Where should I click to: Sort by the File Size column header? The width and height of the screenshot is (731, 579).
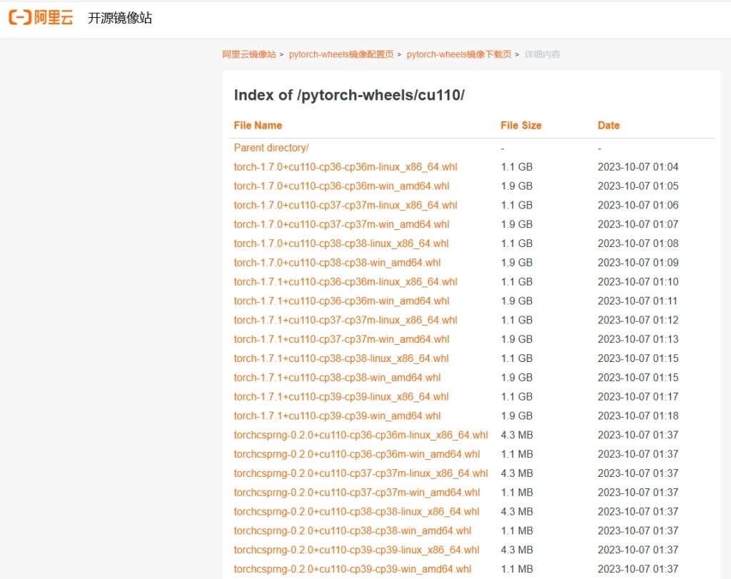[520, 126]
